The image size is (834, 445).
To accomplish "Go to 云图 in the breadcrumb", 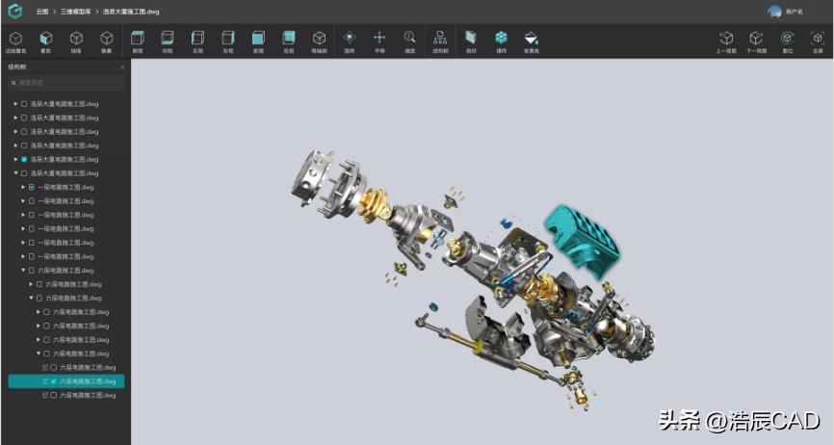I will [42, 12].
